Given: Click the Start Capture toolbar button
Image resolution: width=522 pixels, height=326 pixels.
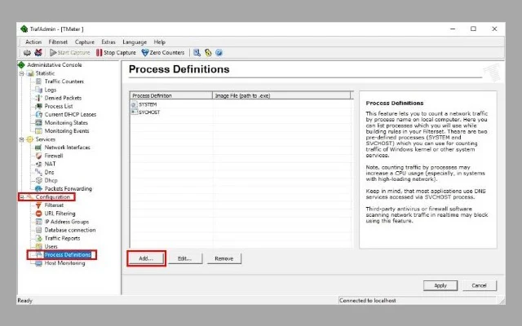Looking at the screenshot, I should (x=70, y=52).
